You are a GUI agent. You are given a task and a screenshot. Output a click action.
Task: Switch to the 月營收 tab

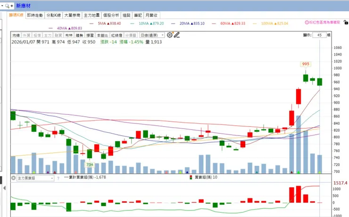click(151, 16)
